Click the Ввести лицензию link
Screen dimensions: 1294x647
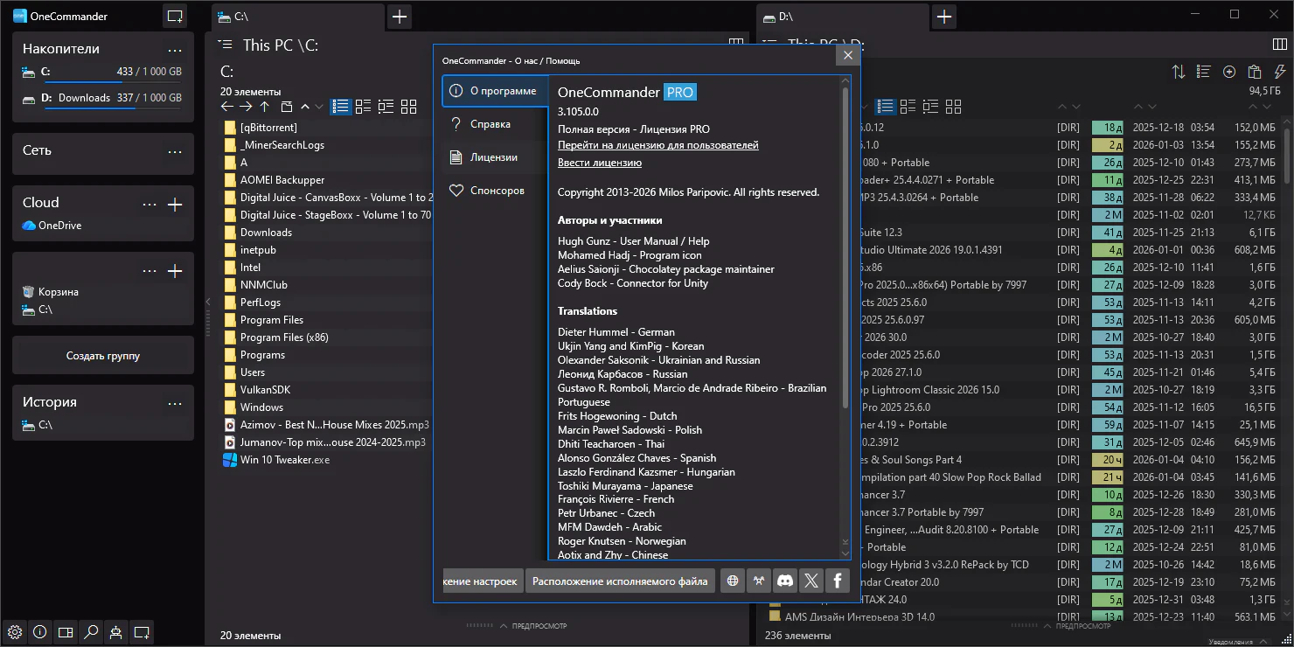[x=600, y=163]
